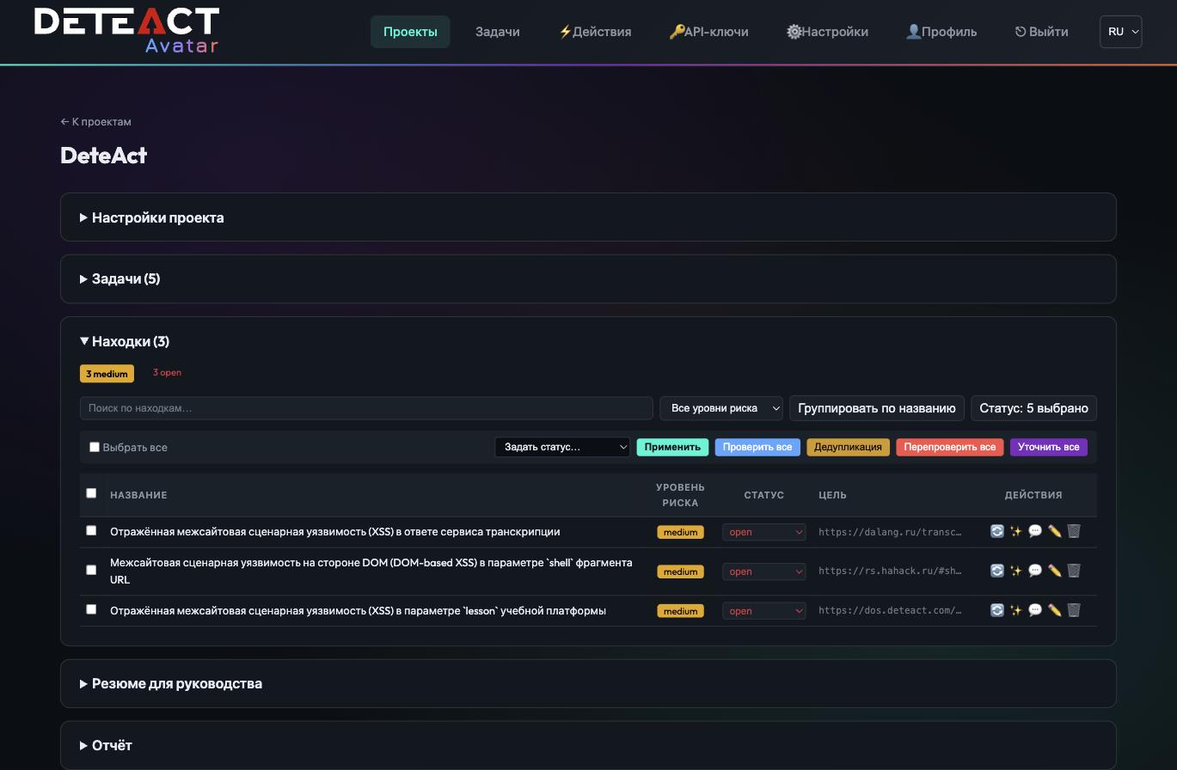Expand 'Настройки проекта' section
The width and height of the screenshot is (1177, 770).
coord(151,217)
